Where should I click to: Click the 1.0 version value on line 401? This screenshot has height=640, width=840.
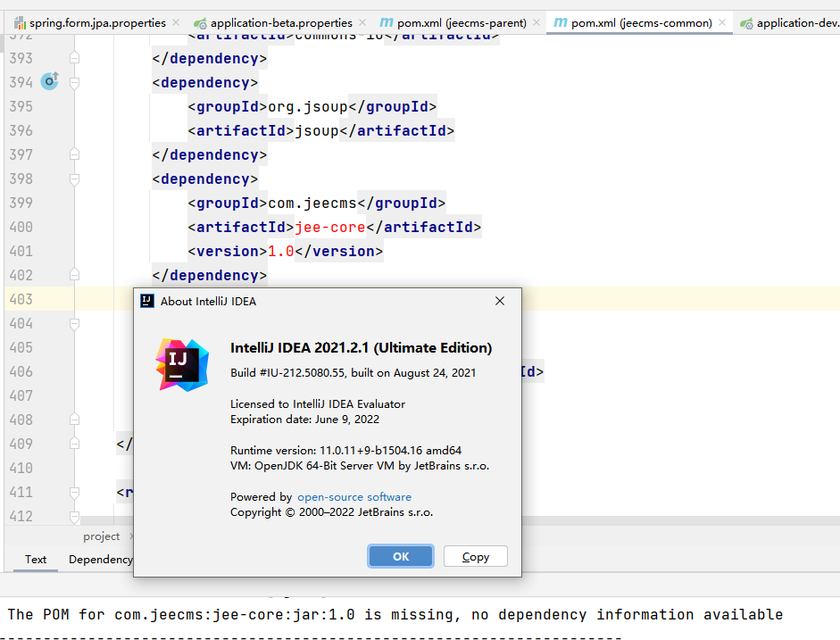pyautogui.click(x=280, y=251)
